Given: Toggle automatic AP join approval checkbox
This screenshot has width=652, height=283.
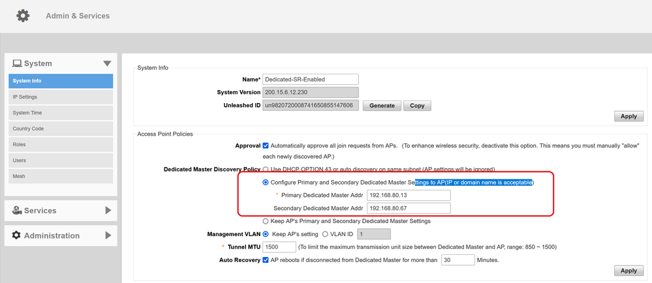Looking at the screenshot, I should click(266, 145).
